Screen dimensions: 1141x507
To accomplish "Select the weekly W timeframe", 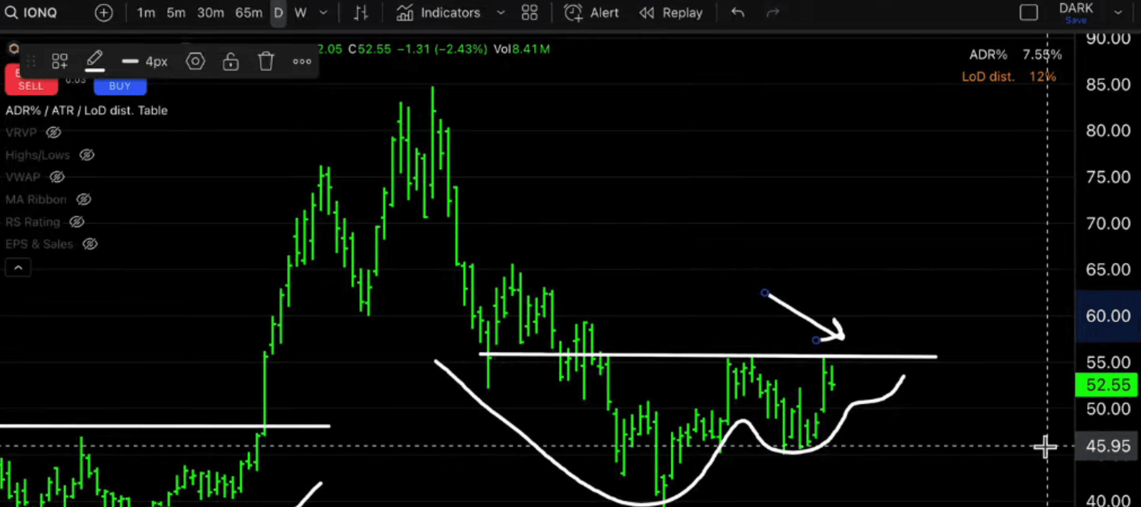I will point(301,12).
